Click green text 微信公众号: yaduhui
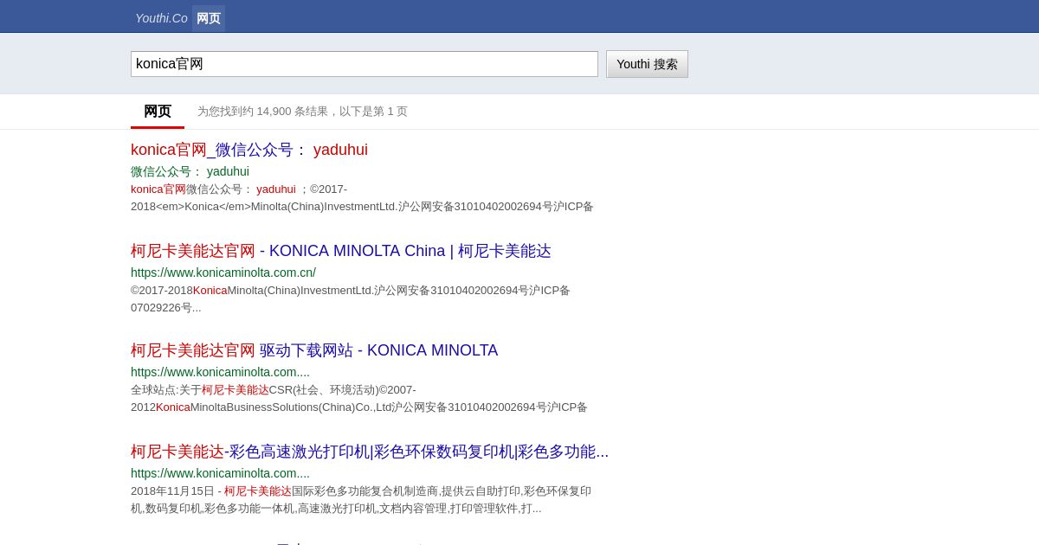 click(x=190, y=171)
